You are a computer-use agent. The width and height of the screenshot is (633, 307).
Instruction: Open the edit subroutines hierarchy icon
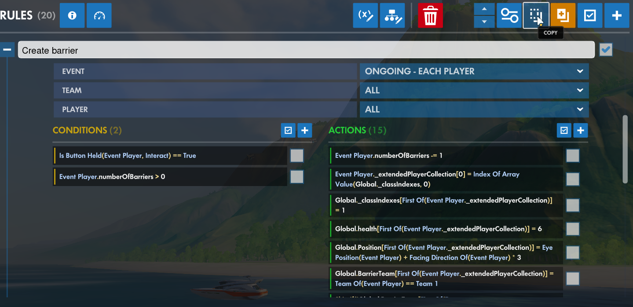point(392,15)
